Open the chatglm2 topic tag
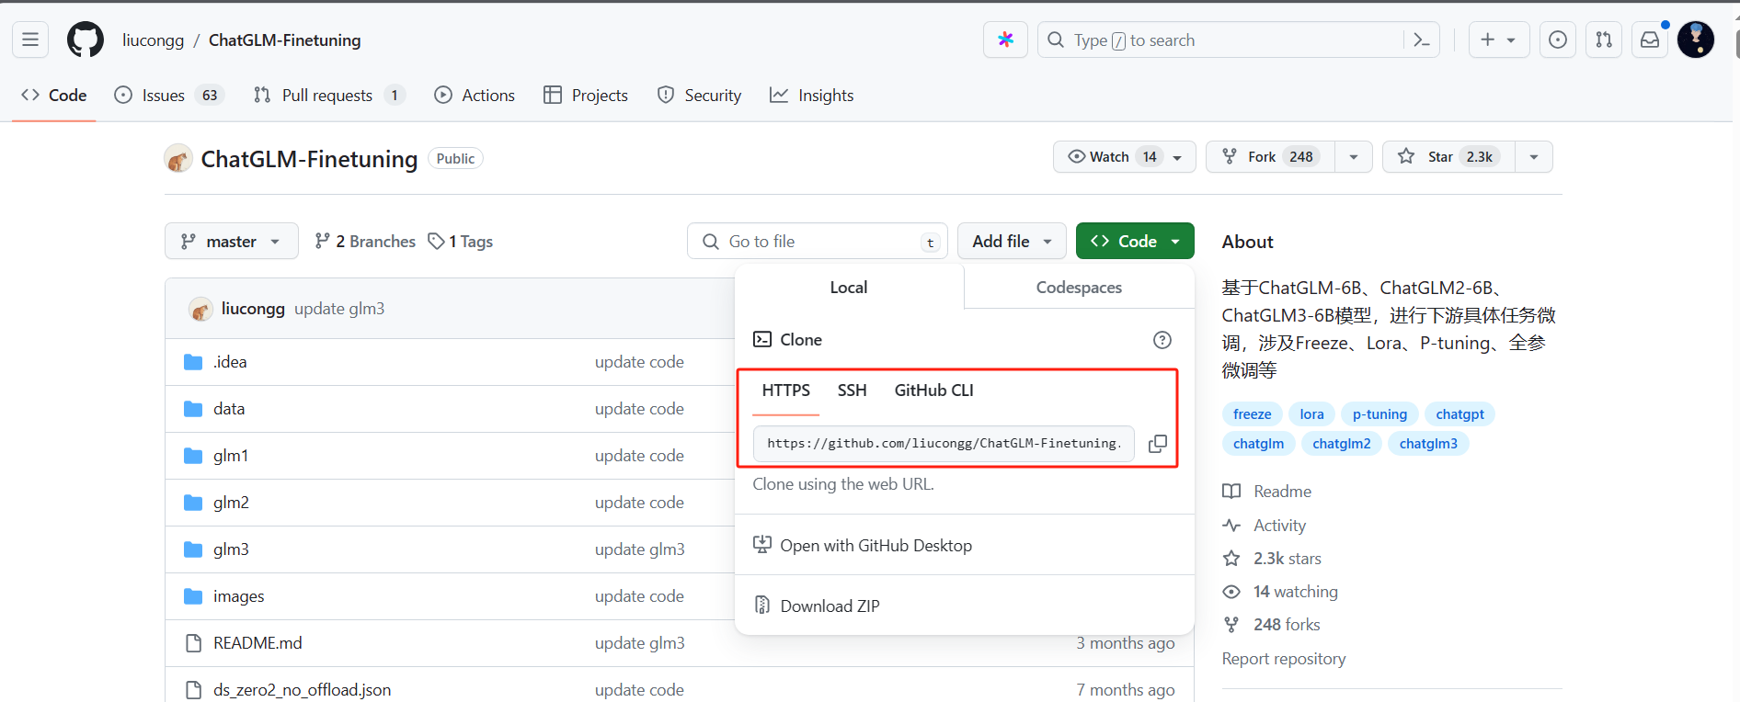 [1341, 444]
